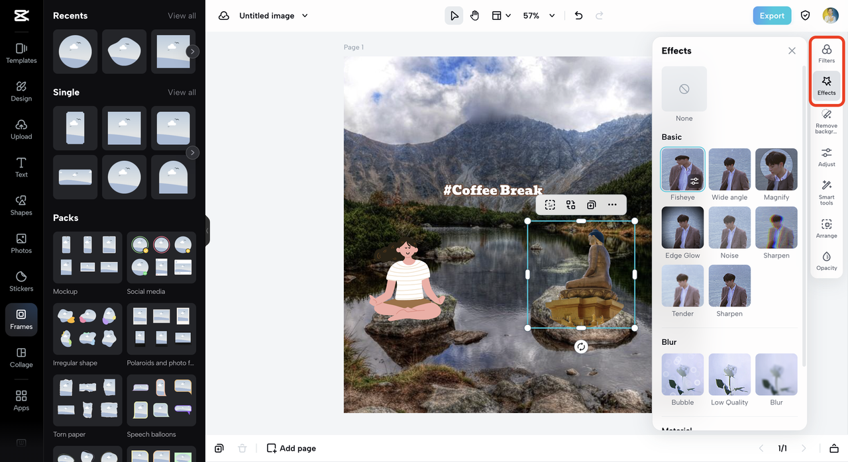848x462 pixels.
Task: Open the Torn paper frame pack
Action: (x=87, y=400)
